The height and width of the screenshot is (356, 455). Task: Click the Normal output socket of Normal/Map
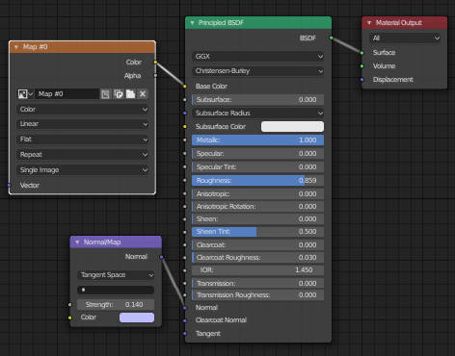tap(162, 257)
